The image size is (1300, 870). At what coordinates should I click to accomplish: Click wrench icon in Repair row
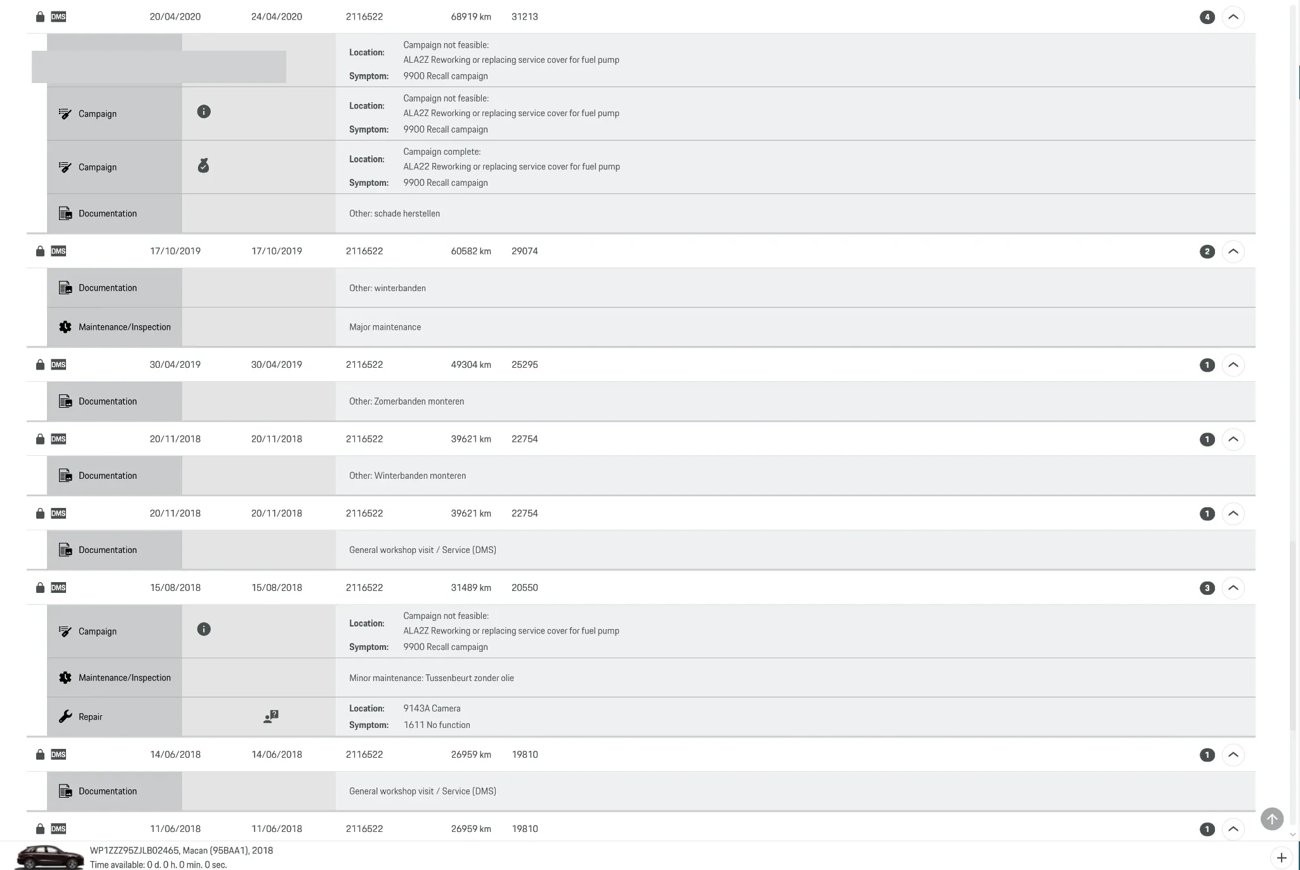65,717
